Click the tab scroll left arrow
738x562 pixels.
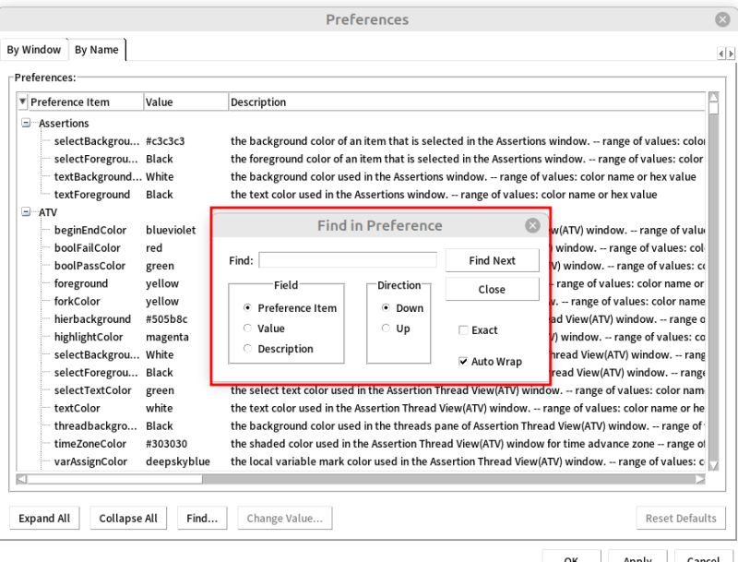pos(721,54)
